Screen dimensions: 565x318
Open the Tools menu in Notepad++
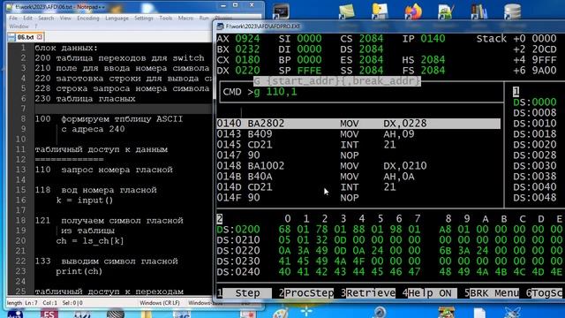pos(165,18)
